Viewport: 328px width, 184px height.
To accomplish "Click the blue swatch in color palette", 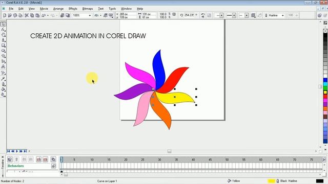I will point(325,80).
